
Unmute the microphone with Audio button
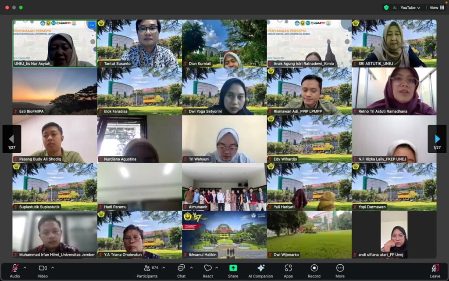(15, 268)
